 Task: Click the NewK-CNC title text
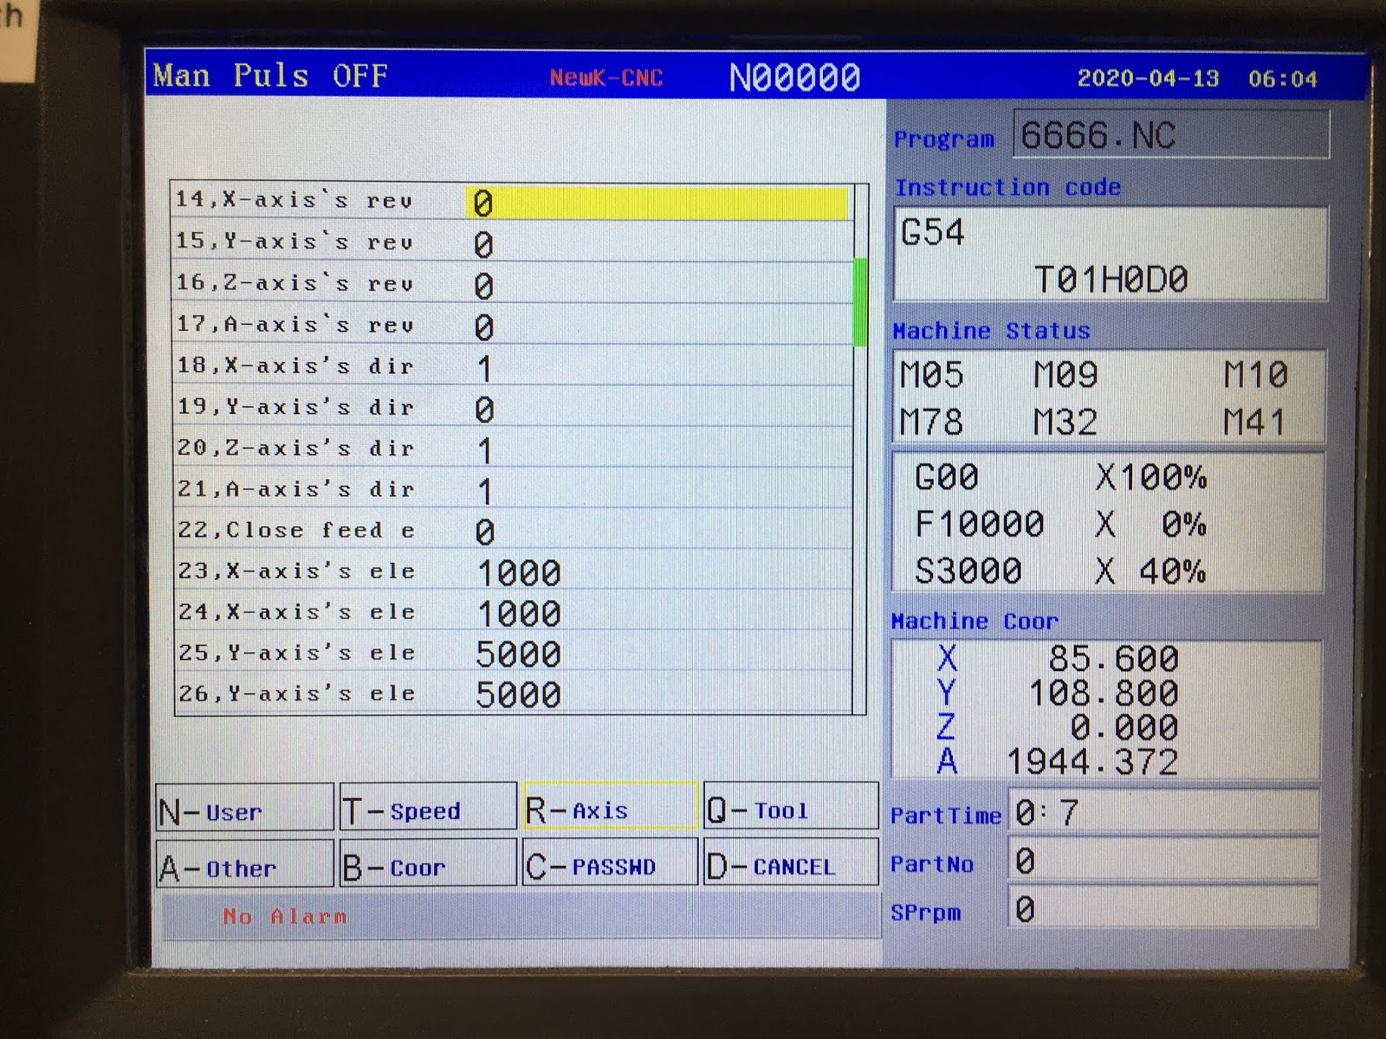pos(606,78)
